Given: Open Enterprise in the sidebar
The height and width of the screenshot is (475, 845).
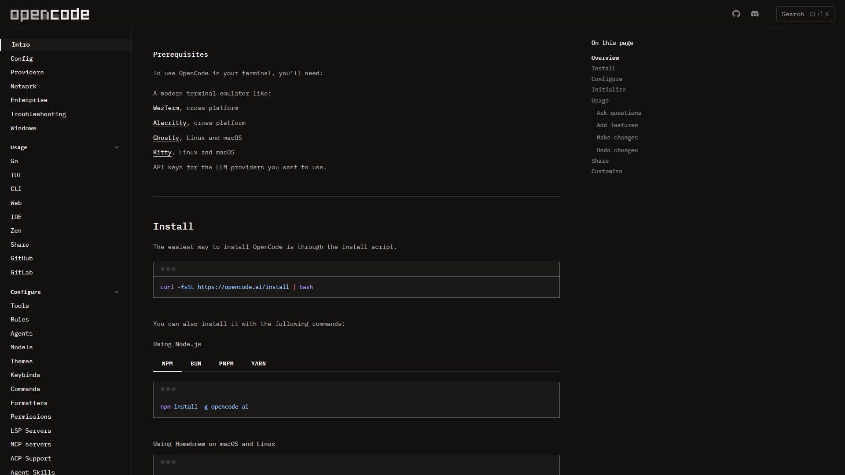Looking at the screenshot, I should [29, 100].
